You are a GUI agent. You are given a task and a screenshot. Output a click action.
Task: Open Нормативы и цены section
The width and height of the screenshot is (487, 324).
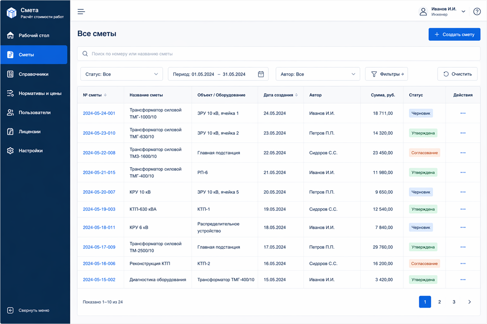40,93
